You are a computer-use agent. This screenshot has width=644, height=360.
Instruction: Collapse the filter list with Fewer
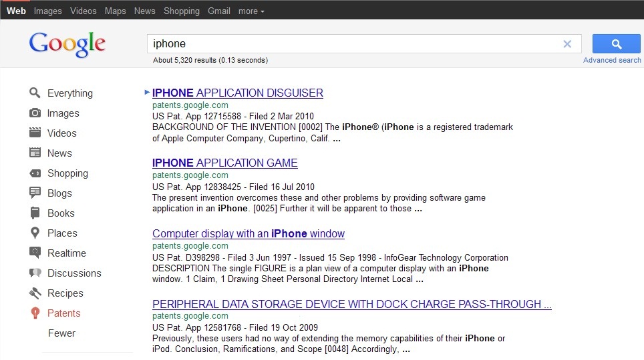pos(61,333)
